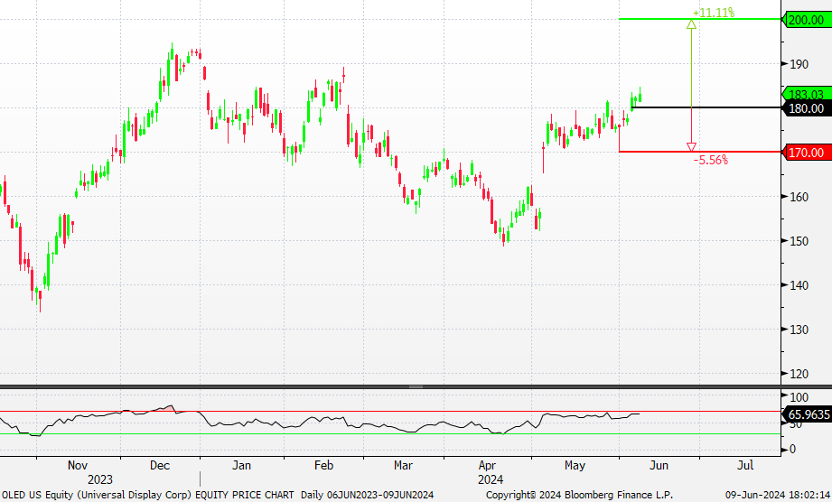Click the Bloomberg Finance L.P. copyright text
The image size is (832, 502).
tap(579, 495)
